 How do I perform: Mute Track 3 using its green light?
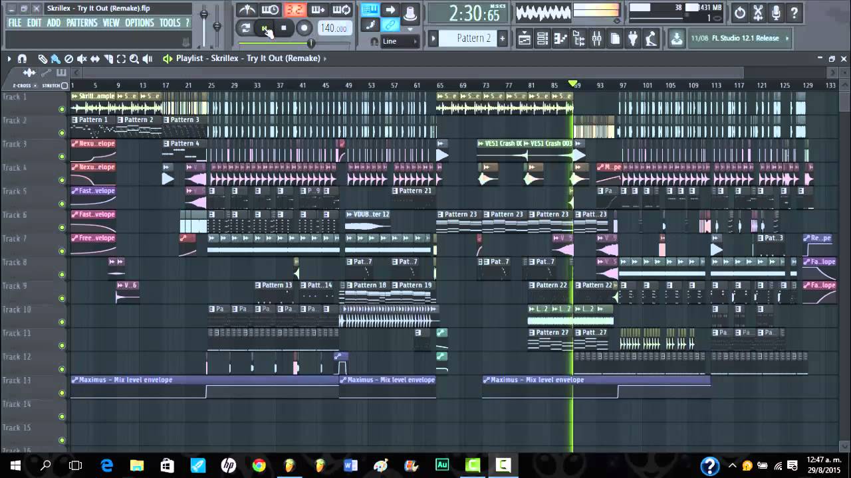click(x=62, y=157)
